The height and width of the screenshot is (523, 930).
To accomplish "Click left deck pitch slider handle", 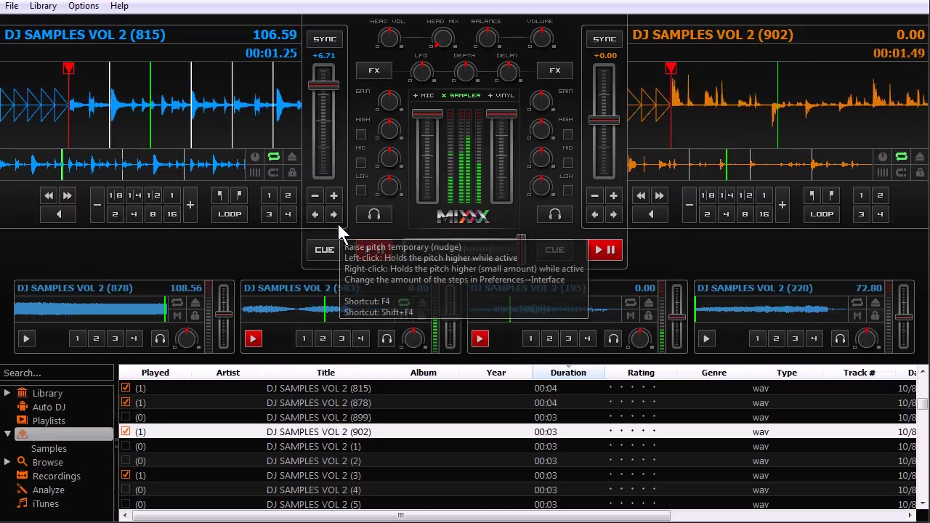I will [x=323, y=85].
